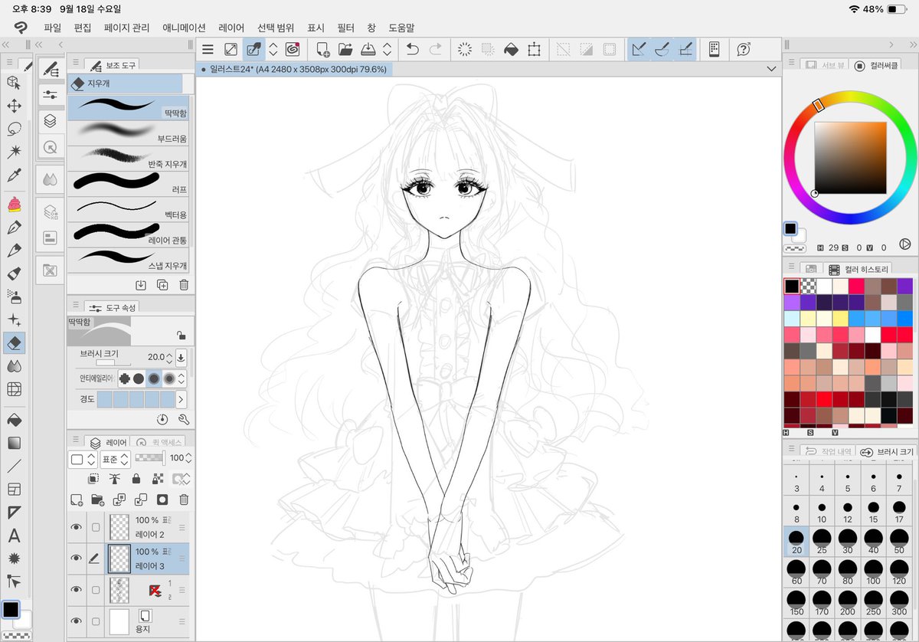This screenshot has height=642, width=919.
Task: Select the Pen nib tool
Action: [x=13, y=228]
